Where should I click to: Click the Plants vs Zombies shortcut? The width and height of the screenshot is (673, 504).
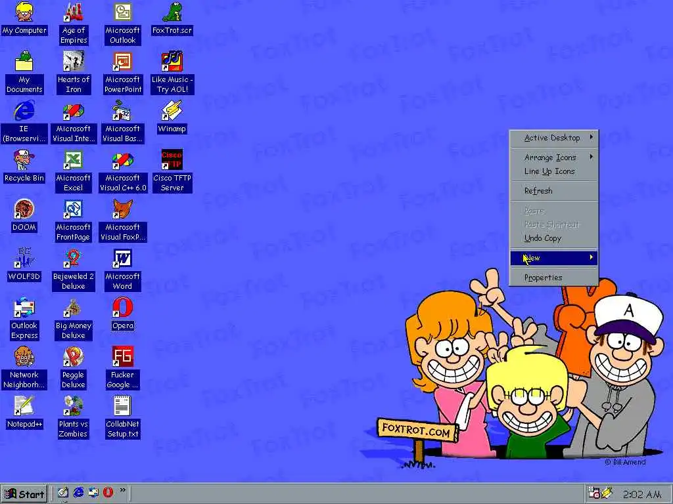click(x=74, y=417)
